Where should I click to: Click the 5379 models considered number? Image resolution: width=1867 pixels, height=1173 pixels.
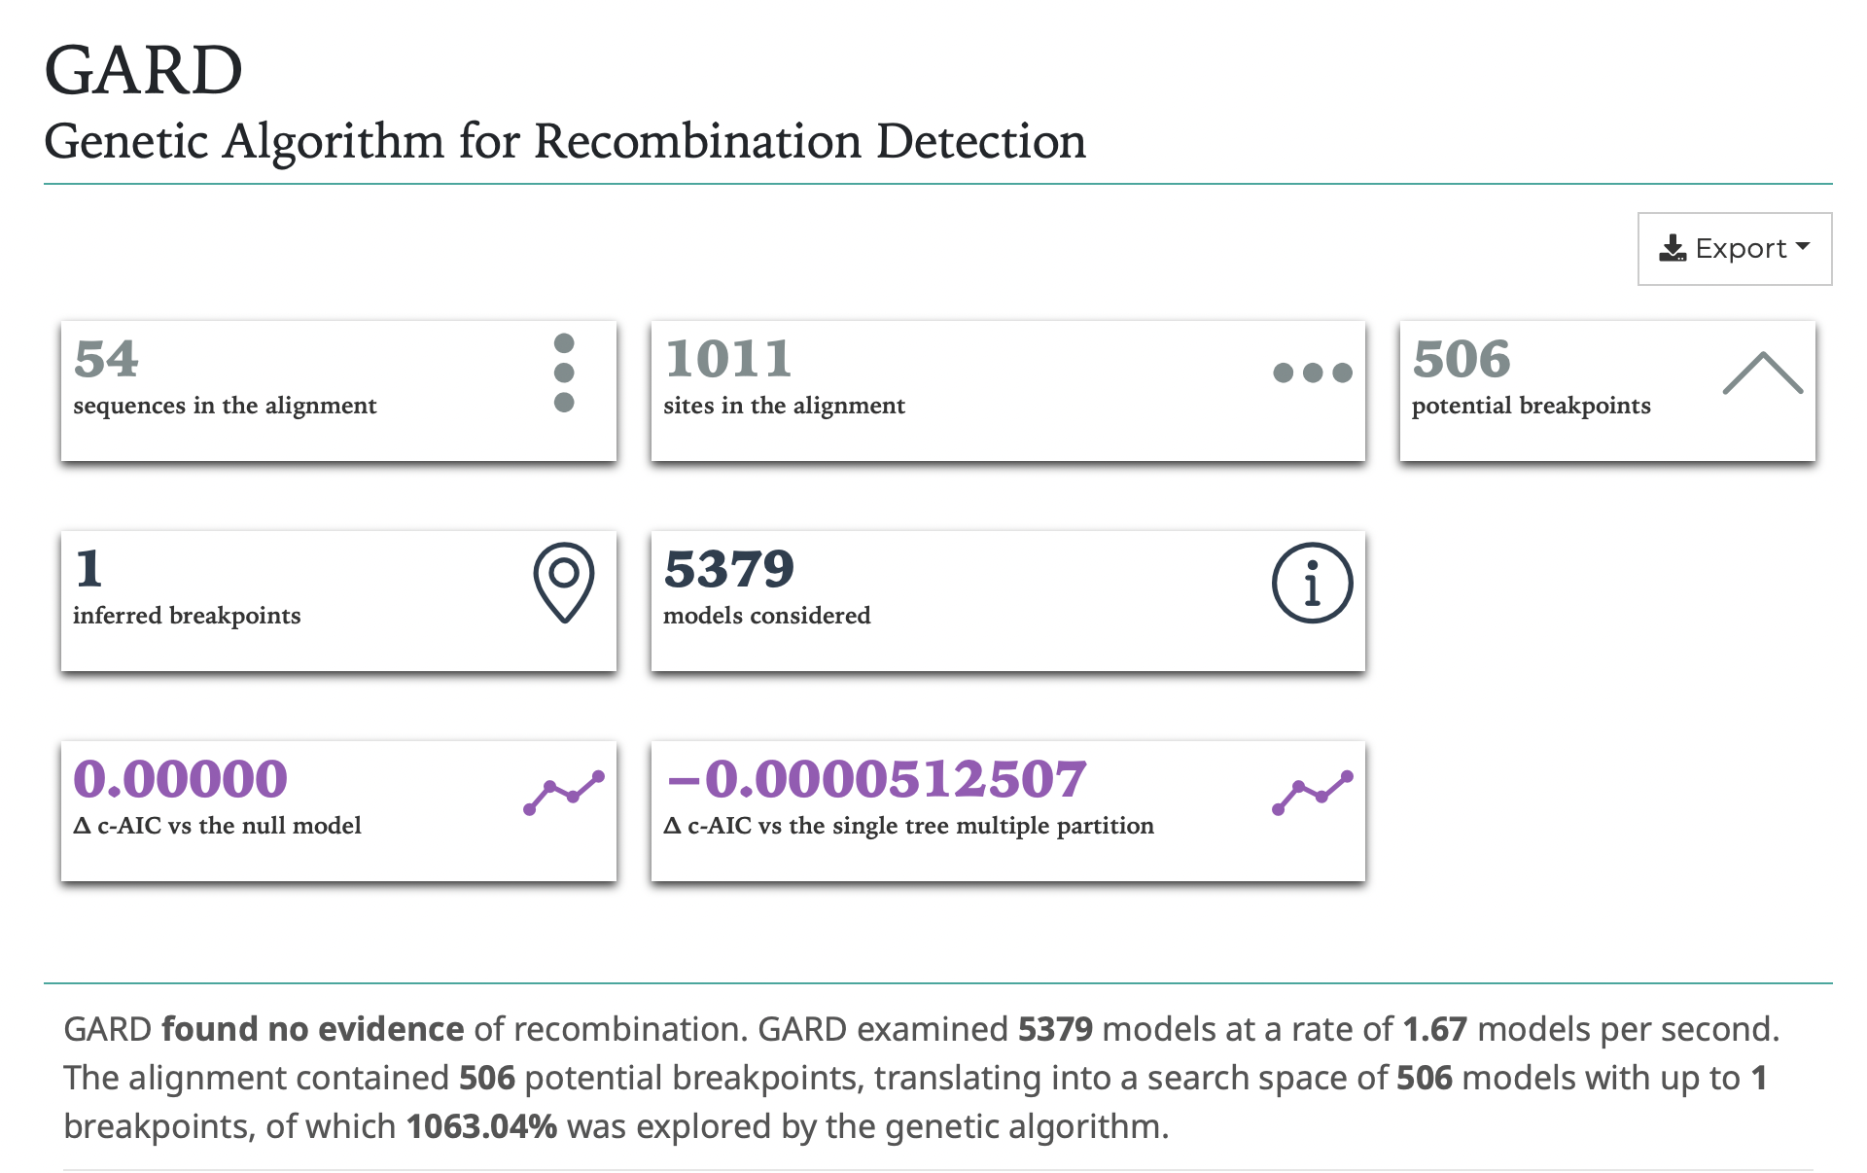tap(728, 569)
